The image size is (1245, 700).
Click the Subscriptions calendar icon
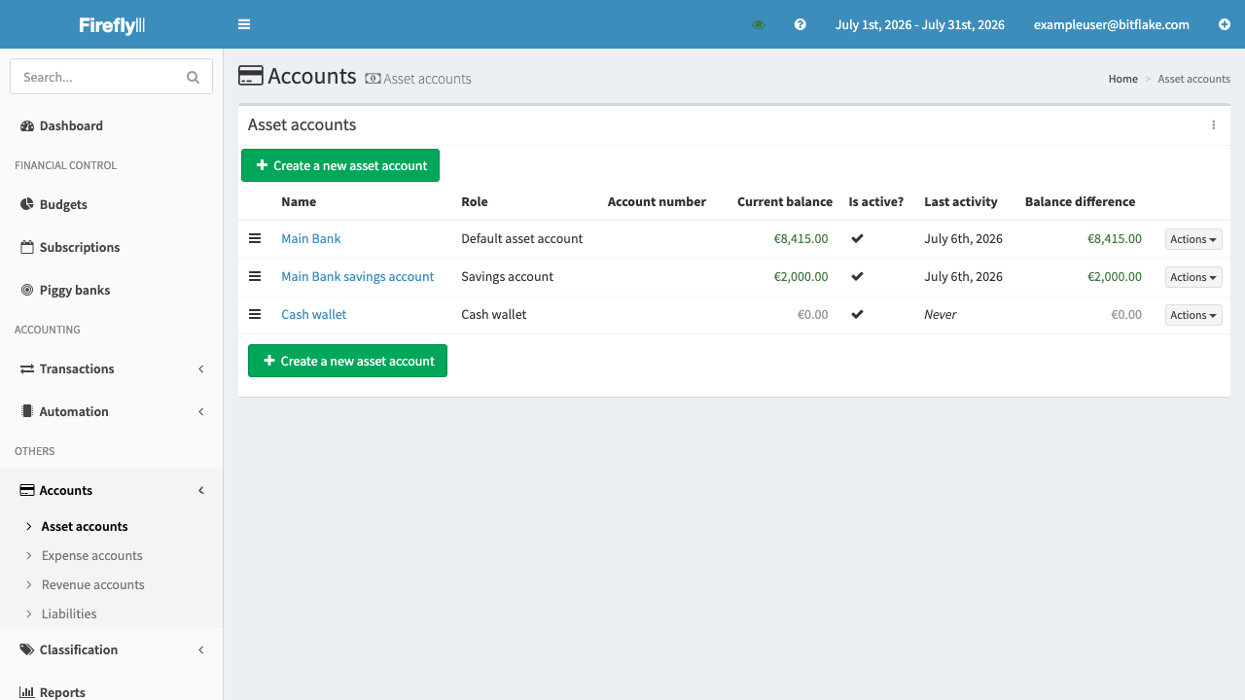27,247
